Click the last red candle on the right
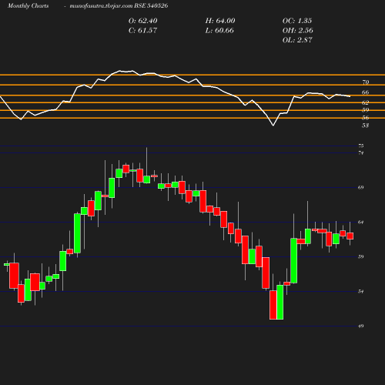 pos(350,236)
